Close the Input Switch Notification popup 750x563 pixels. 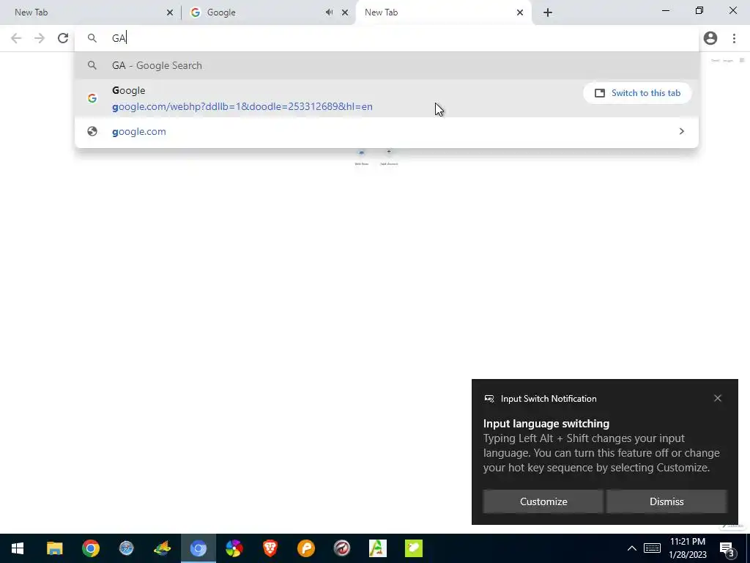pyautogui.click(x=718, y=398)
